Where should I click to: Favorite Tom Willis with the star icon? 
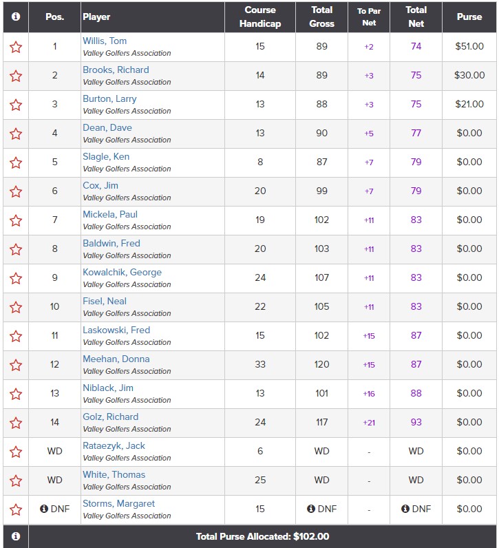(16, 47)
